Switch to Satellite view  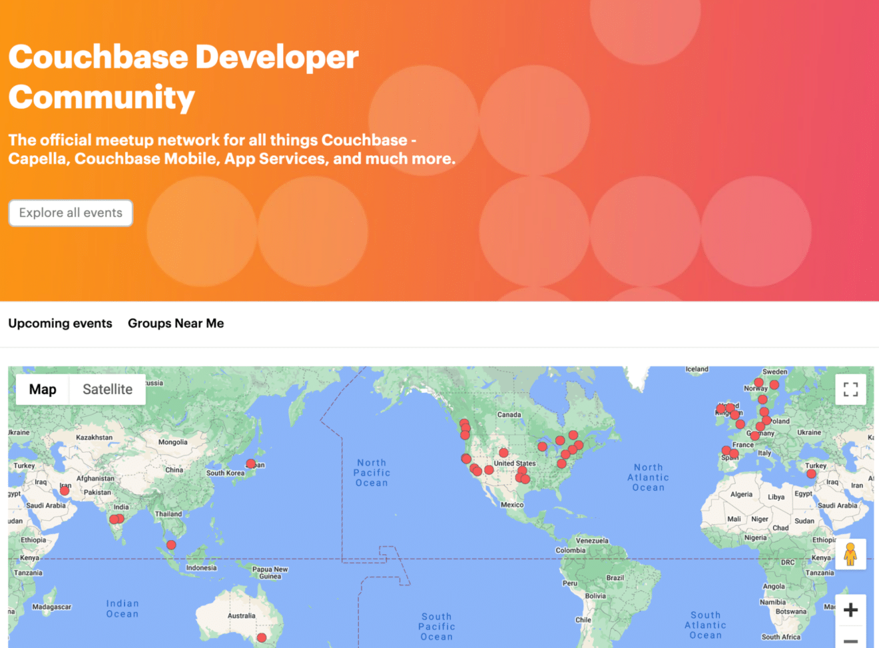[x=107, y=389]
